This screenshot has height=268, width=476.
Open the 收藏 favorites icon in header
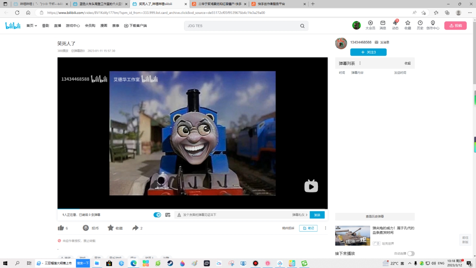click(x=408, y=25)
